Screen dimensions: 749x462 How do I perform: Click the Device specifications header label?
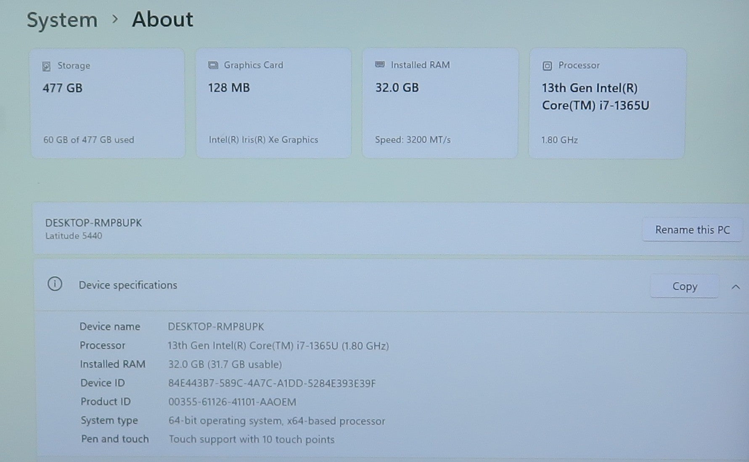[x=128, y=285]
